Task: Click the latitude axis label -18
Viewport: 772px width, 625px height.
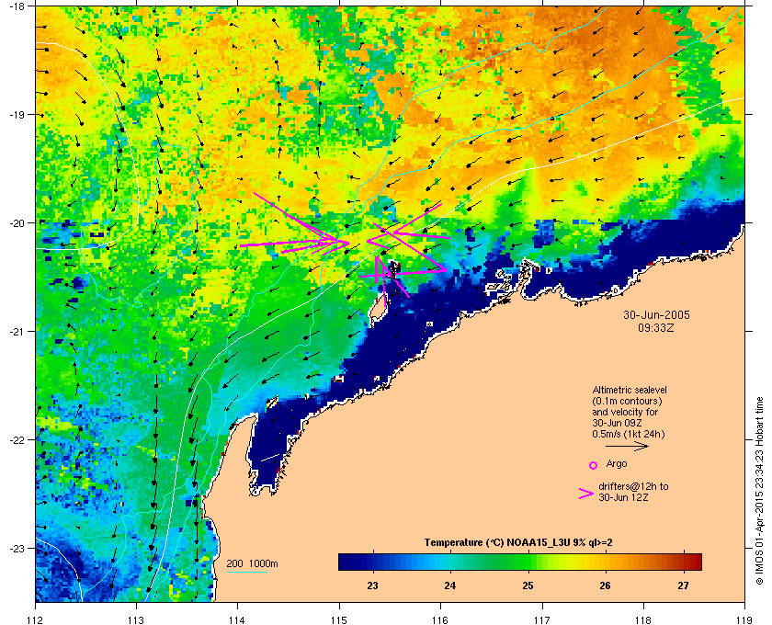Action: [17, 6]
